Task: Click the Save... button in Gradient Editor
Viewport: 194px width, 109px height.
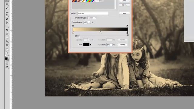Action: click(124, 5)
